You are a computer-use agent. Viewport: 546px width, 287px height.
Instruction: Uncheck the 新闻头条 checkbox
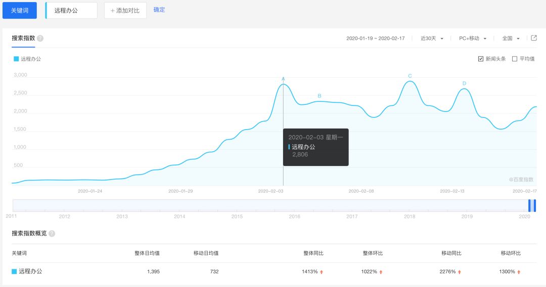pyautogui.click(x=480, y=59)
